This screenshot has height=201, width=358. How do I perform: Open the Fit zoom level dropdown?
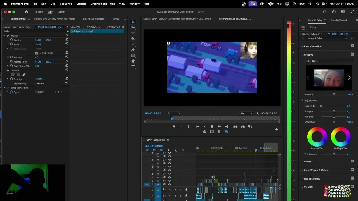point(174,113)
